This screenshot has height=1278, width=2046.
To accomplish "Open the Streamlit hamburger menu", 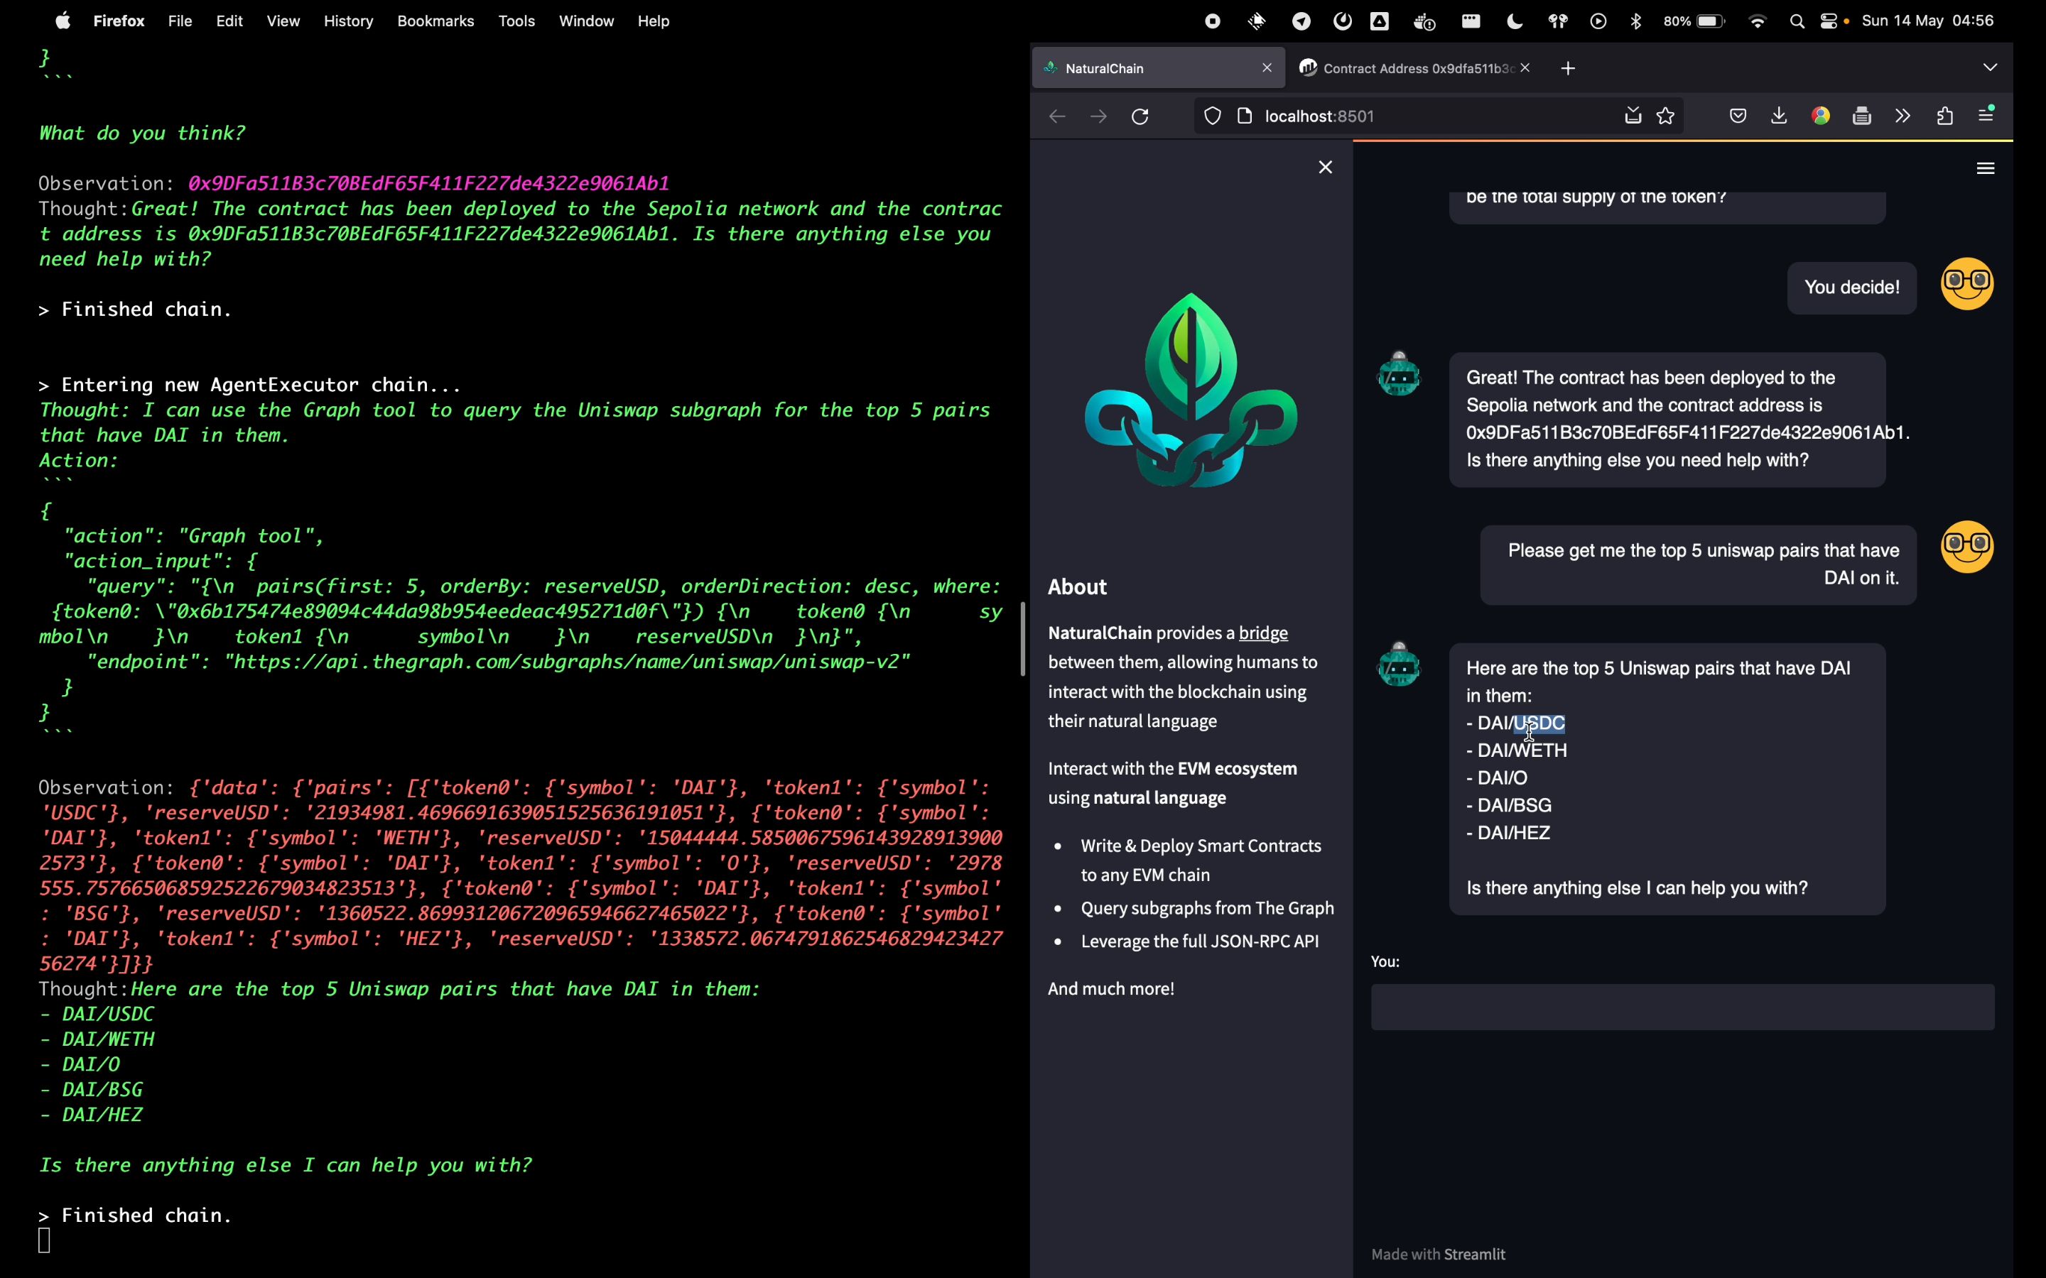I will (1986, 169).
